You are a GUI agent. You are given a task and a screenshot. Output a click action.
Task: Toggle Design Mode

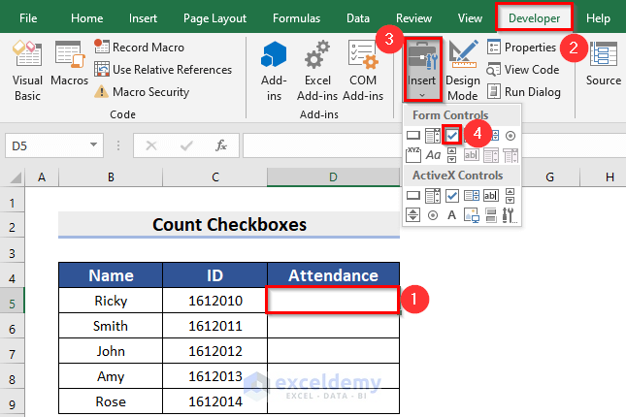[462, 71]
